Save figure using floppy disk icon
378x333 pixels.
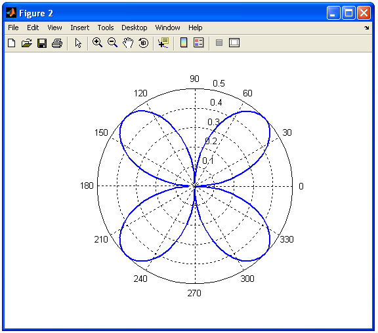[42, 43]
